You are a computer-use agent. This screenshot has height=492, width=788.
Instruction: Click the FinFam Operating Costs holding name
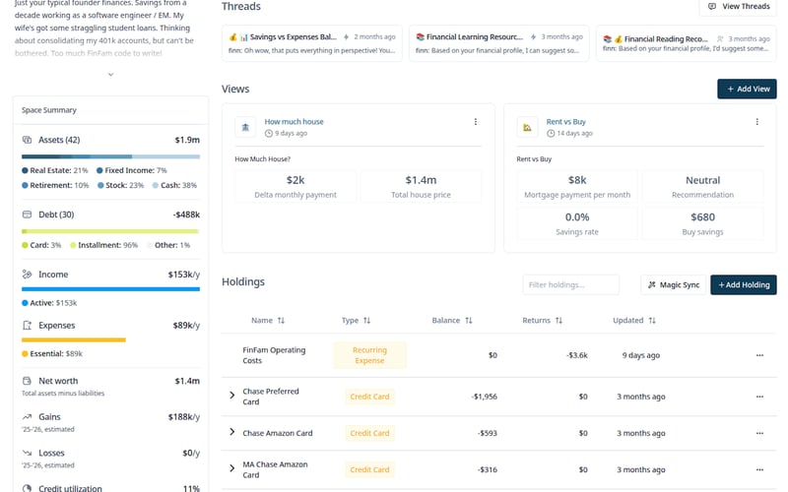point(274,355)
